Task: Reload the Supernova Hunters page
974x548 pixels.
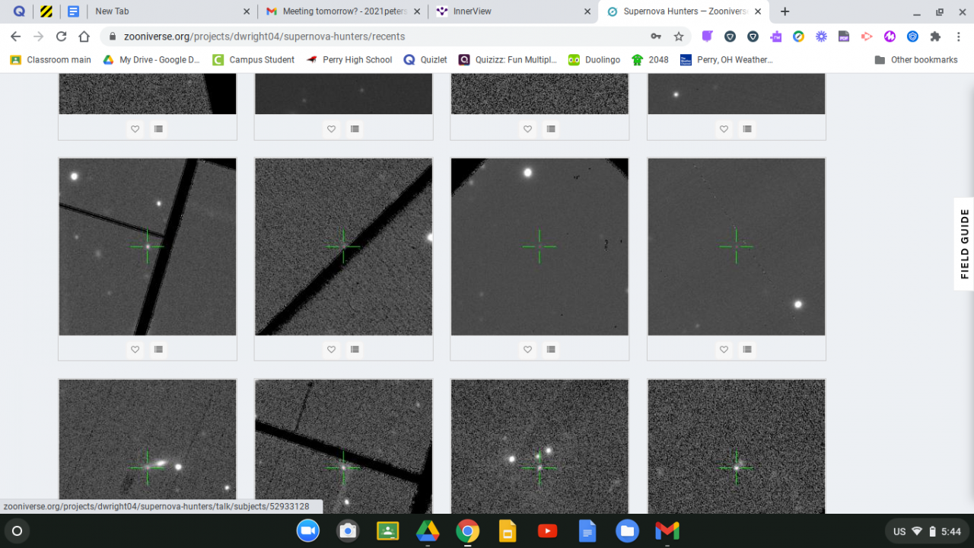Action: click(62, 37)
